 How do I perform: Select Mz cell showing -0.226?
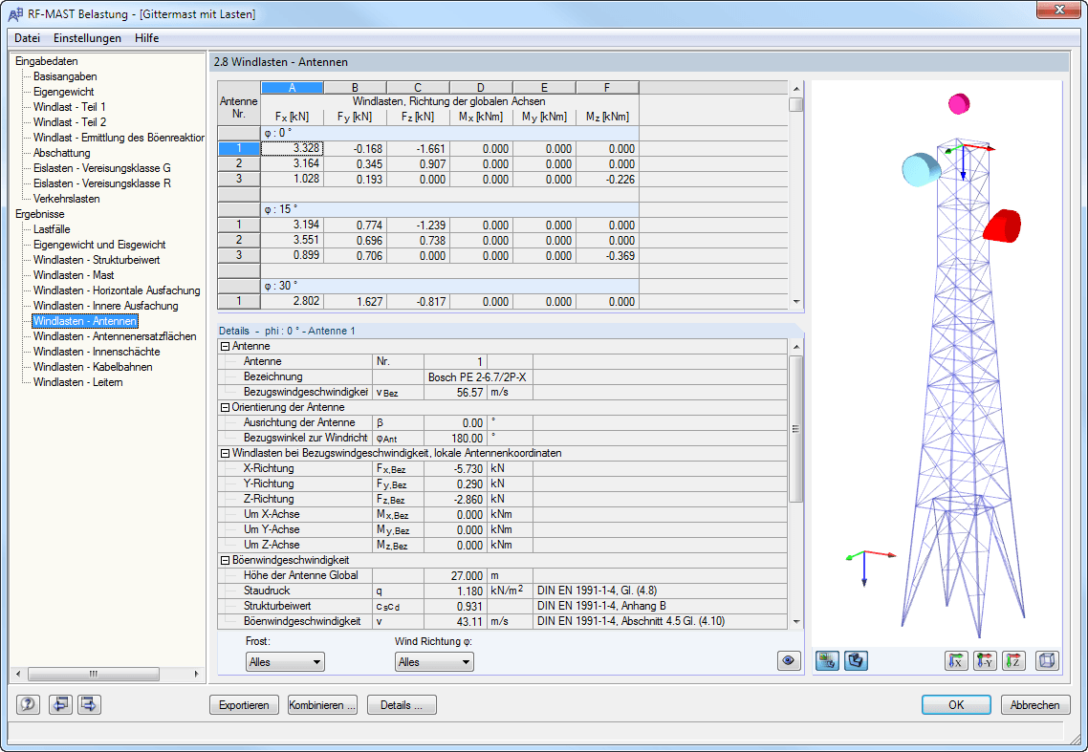click(x=607, y=179)
